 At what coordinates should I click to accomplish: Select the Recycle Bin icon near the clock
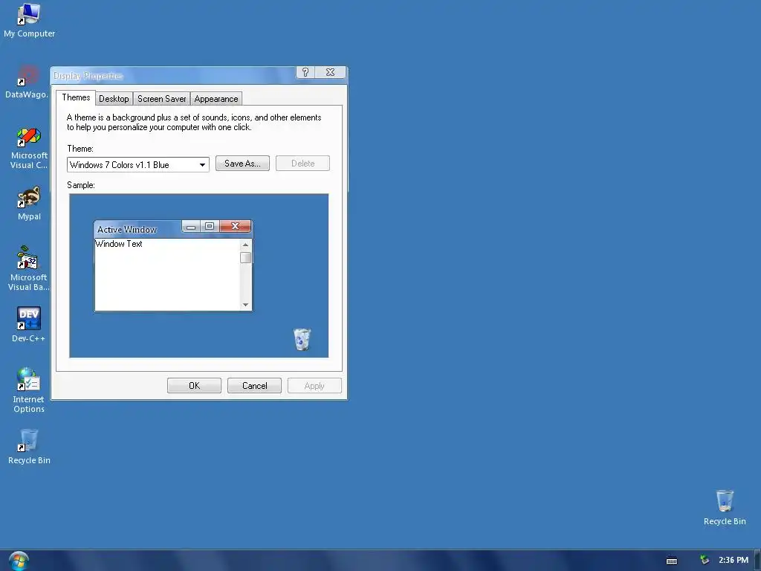click(725, 507)
